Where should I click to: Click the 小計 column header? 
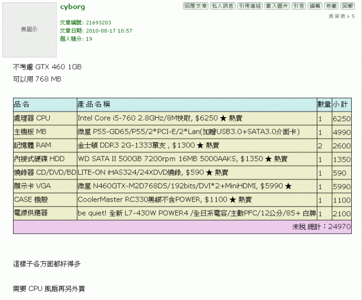point(342,105)
